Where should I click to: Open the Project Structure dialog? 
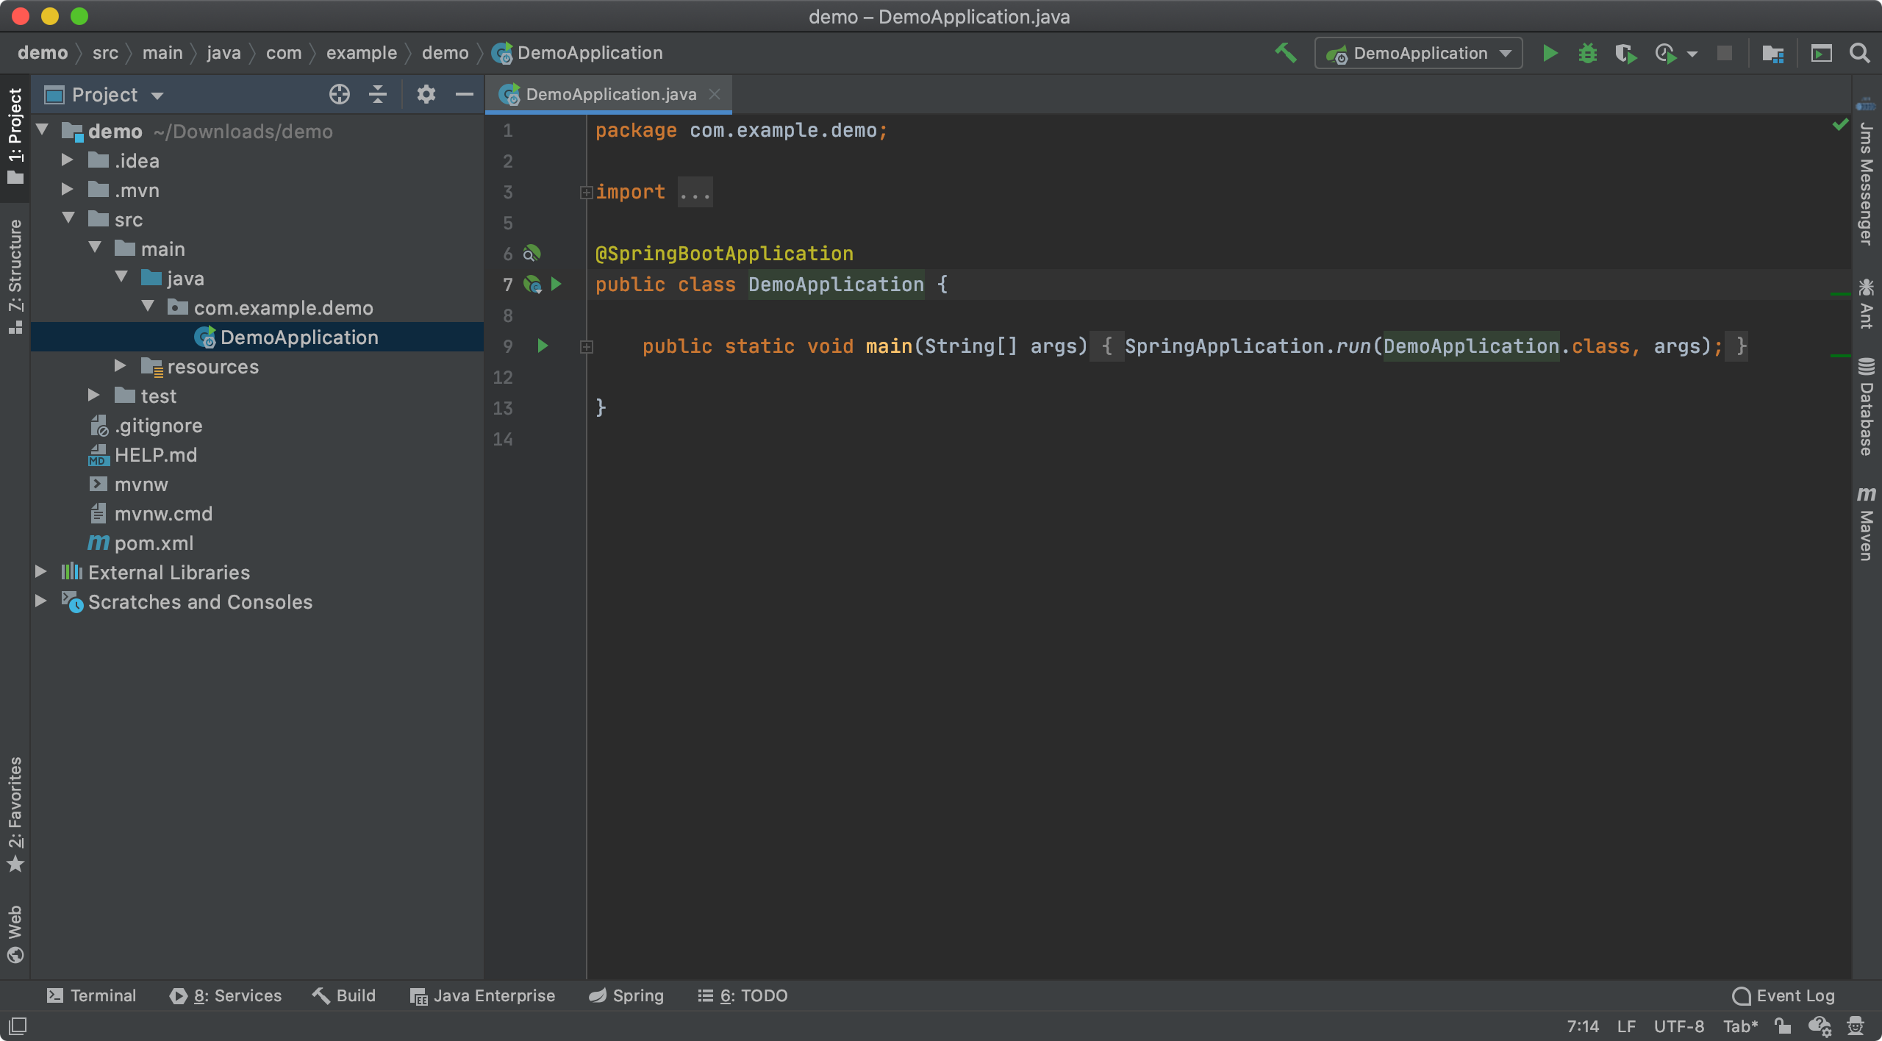(x=1772, y=53)
